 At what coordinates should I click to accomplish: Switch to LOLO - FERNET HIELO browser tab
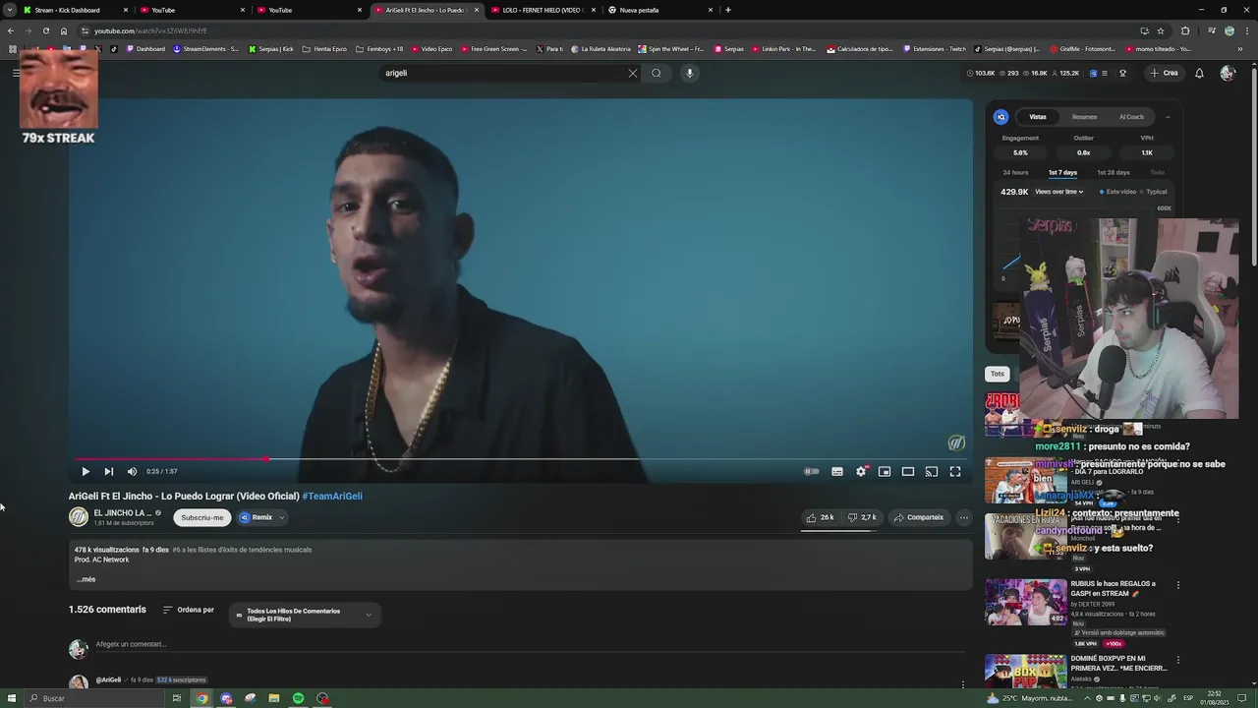(543, 10)
